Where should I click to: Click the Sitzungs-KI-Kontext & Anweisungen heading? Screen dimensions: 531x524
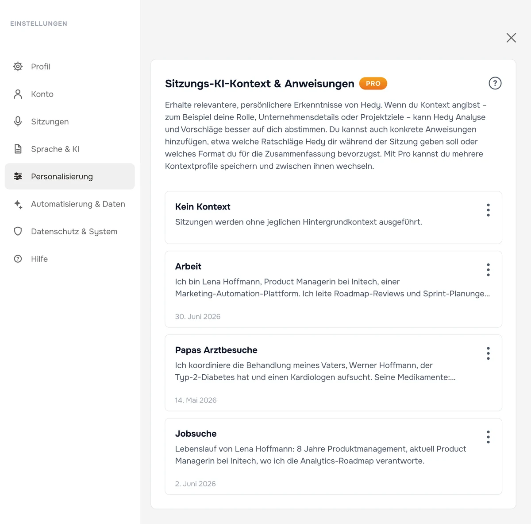(260, 84)
